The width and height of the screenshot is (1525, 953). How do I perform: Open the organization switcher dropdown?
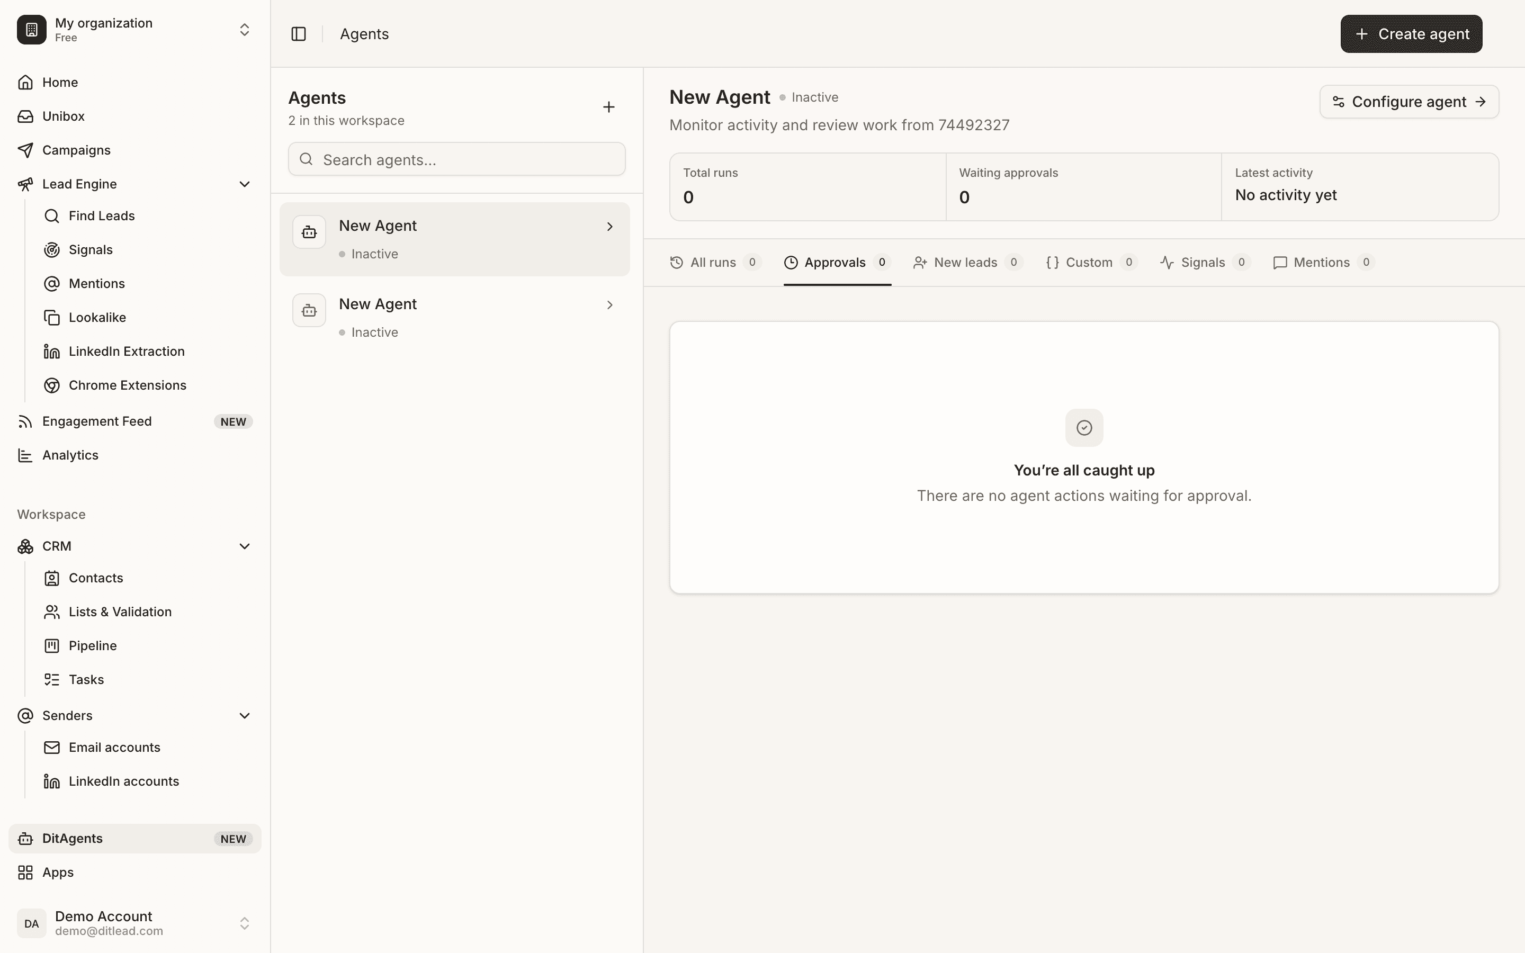pyautogui.click(x=245, y=30)
